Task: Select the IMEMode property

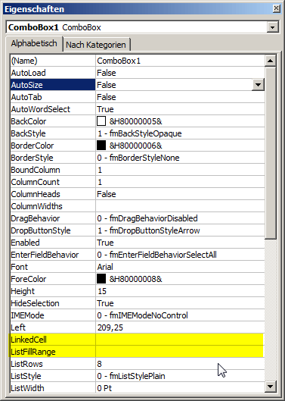Action: click(53, 315)
